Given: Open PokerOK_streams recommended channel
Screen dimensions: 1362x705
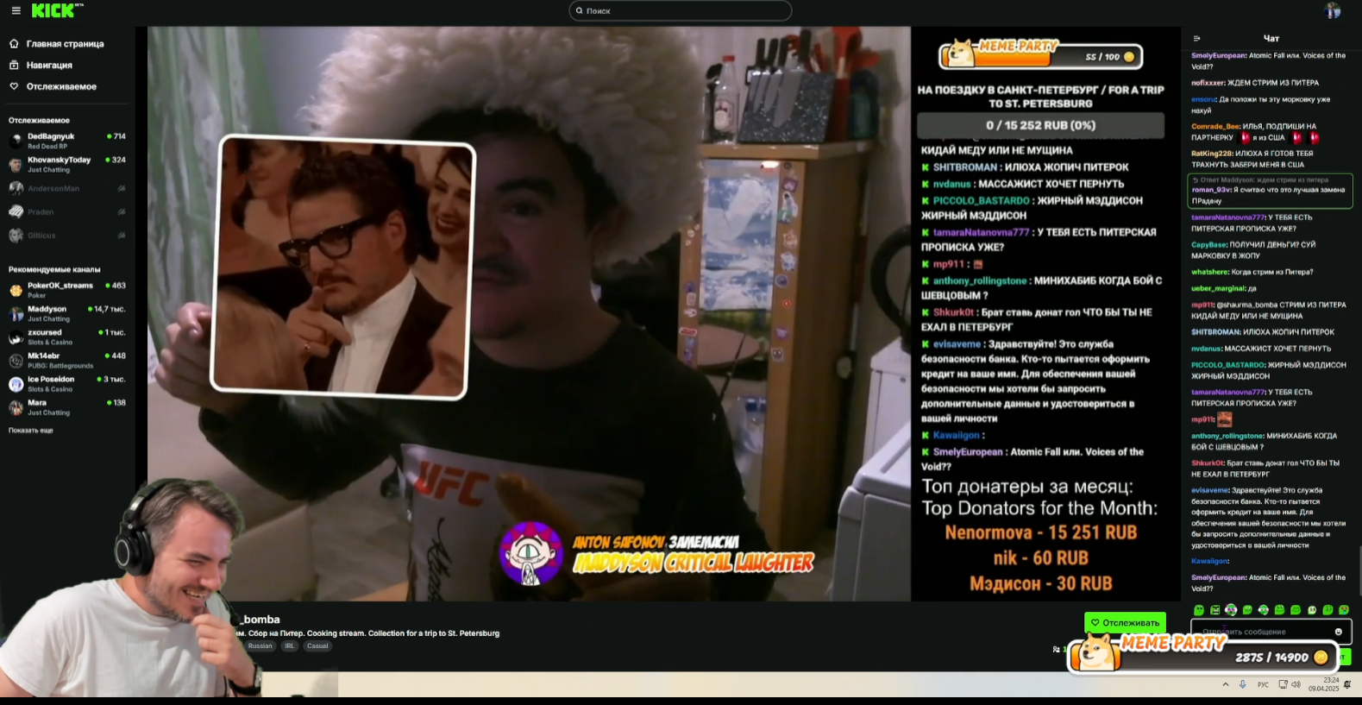Looking at the screenshot, I should pyautogui.click(x=67, y=289).
